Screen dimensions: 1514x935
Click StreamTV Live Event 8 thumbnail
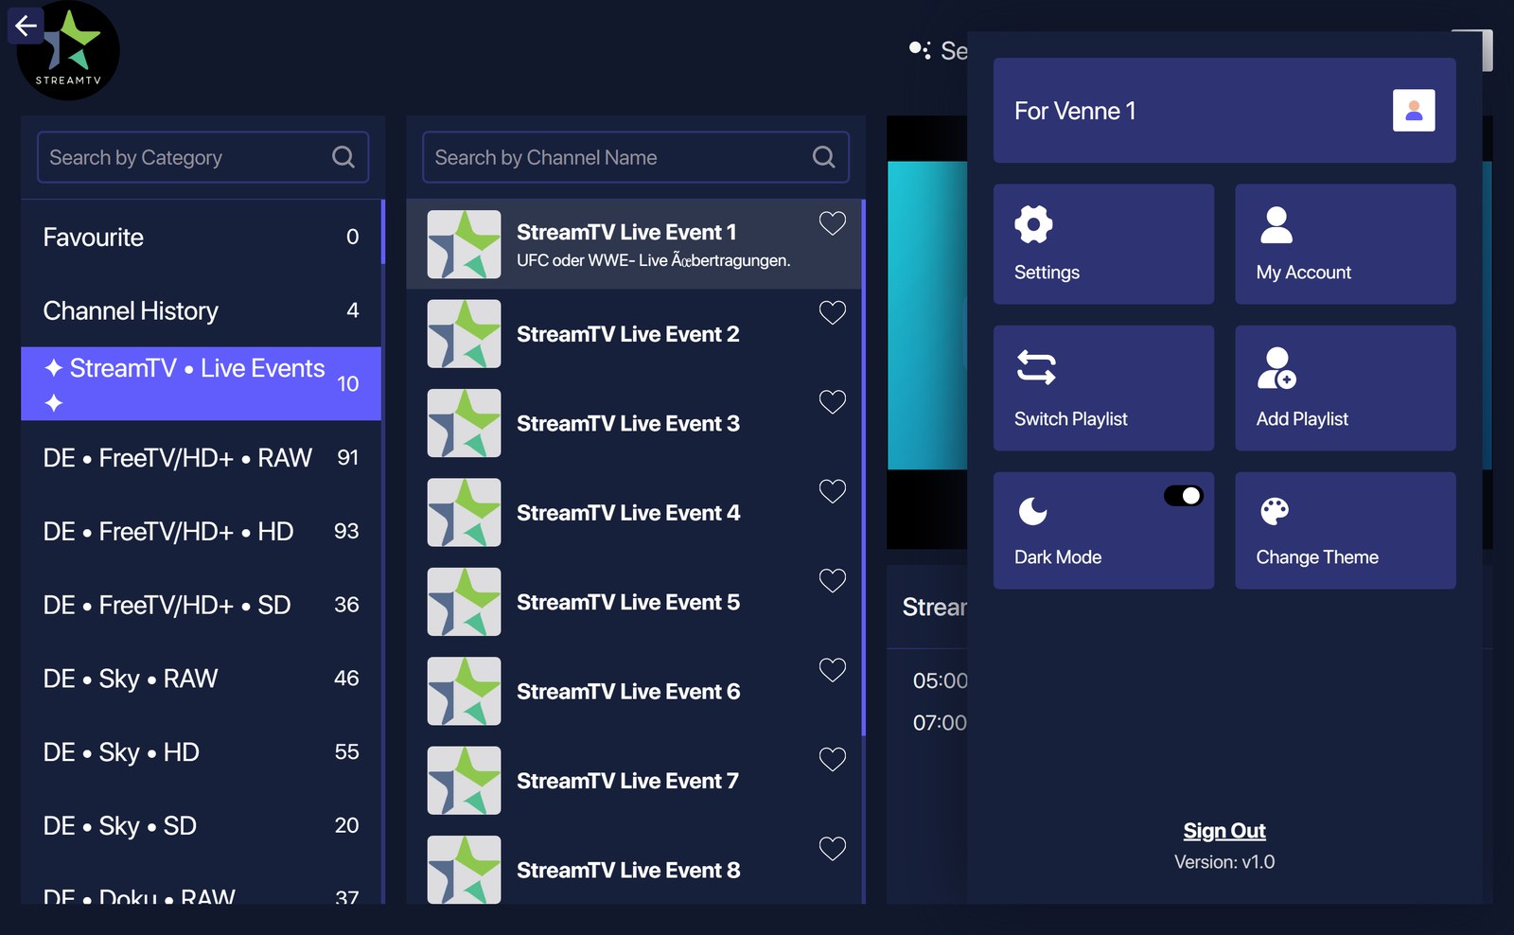pyautogui.click(x=464, y=870)
